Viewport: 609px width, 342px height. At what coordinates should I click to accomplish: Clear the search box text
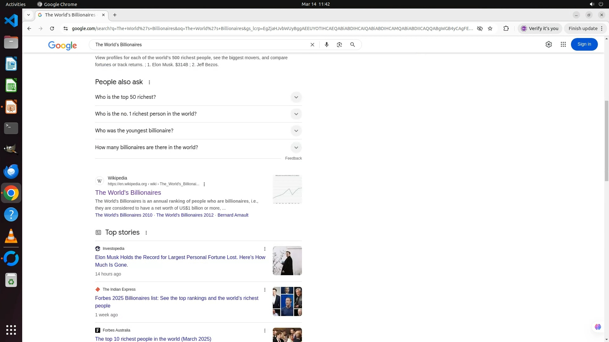point(312,45)
